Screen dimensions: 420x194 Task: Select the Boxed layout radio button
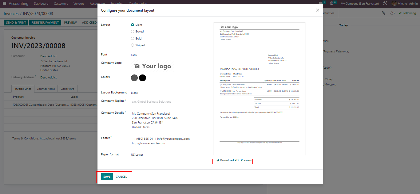point(133,32)
